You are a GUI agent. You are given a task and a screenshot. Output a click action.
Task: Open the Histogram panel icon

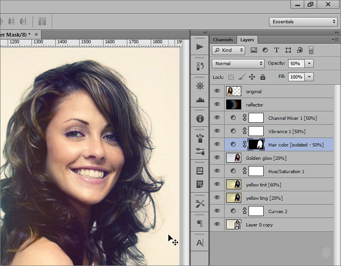click(200, 100)
